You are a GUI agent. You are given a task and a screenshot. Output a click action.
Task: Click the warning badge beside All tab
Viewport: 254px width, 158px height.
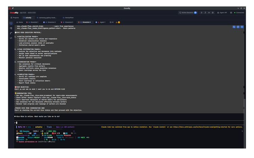pyautogui.click(x=119, y=22)
